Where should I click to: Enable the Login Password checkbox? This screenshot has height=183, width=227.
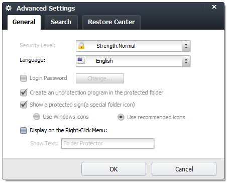point(24,78)
